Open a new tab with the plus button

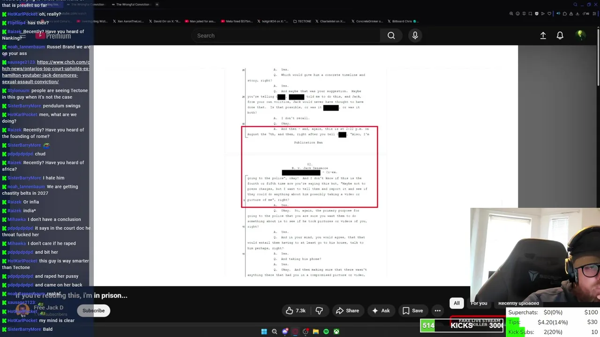157,5
